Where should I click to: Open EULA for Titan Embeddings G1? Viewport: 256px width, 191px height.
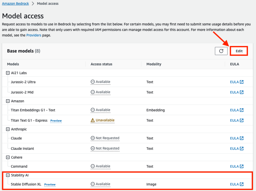[x=237, y=110]
